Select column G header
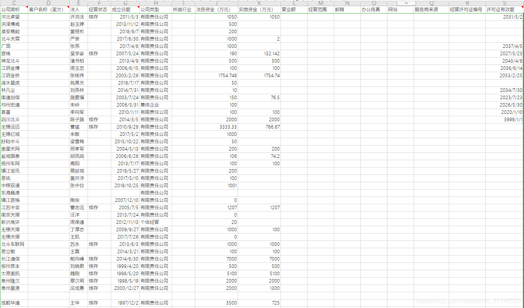 click(125, 3)
